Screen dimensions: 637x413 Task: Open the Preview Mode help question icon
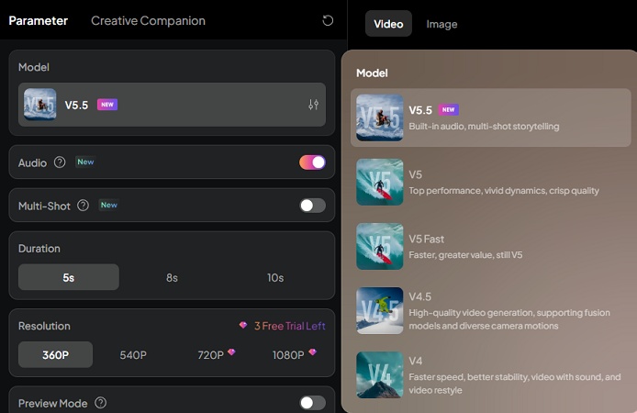click(100, 403)
